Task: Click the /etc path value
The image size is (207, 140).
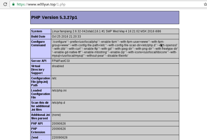Action: pos(54,78)
